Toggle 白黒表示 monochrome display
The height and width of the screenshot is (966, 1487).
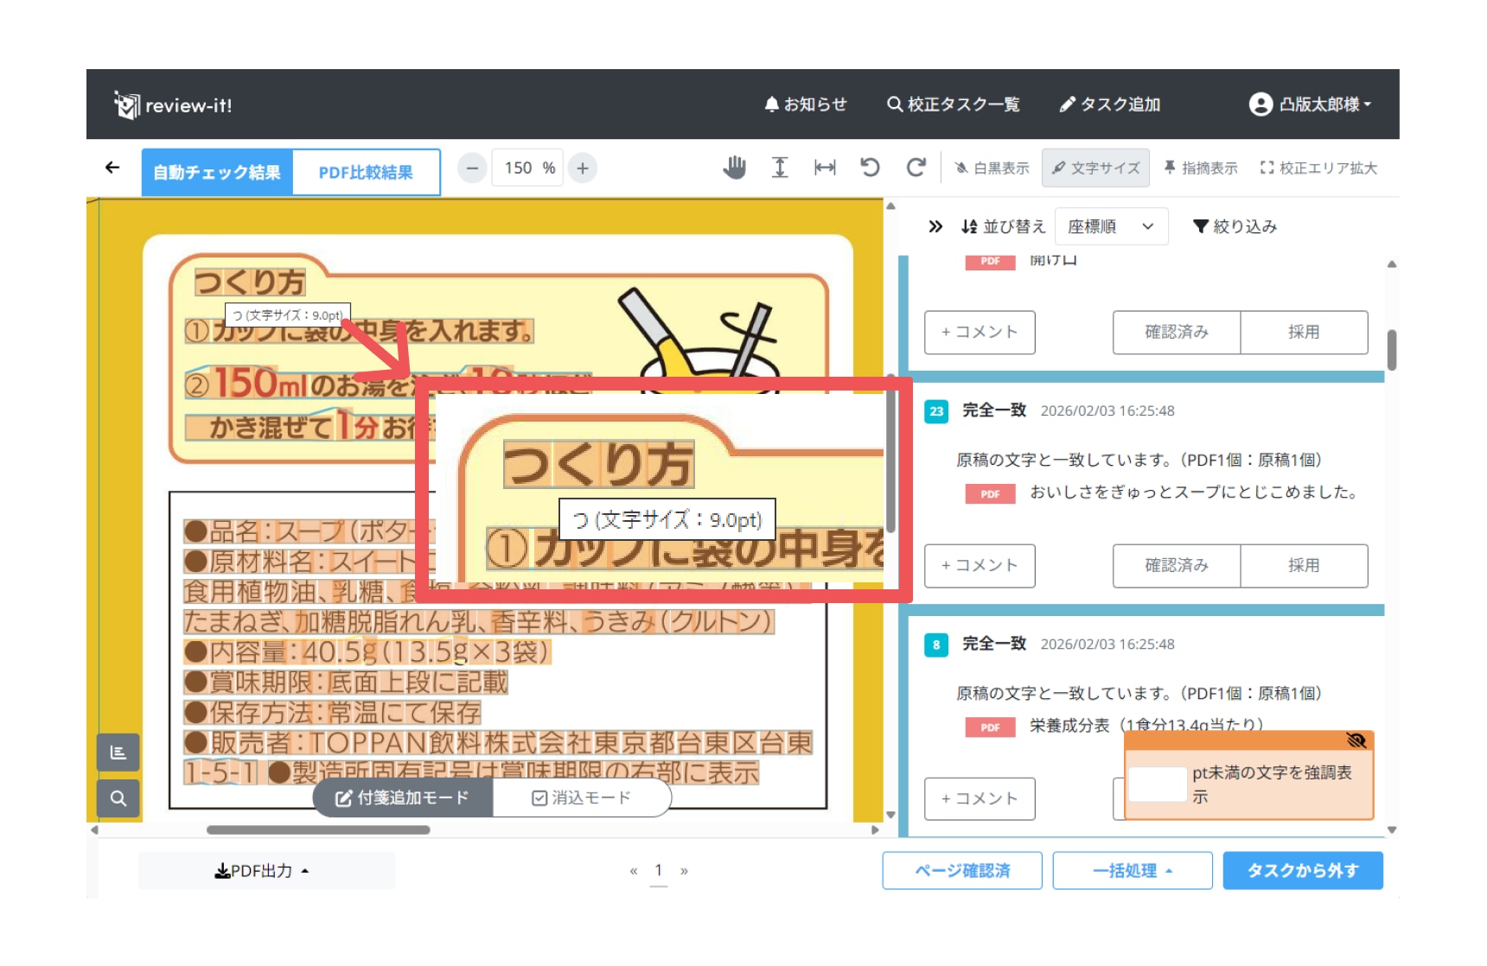point(992,168)
